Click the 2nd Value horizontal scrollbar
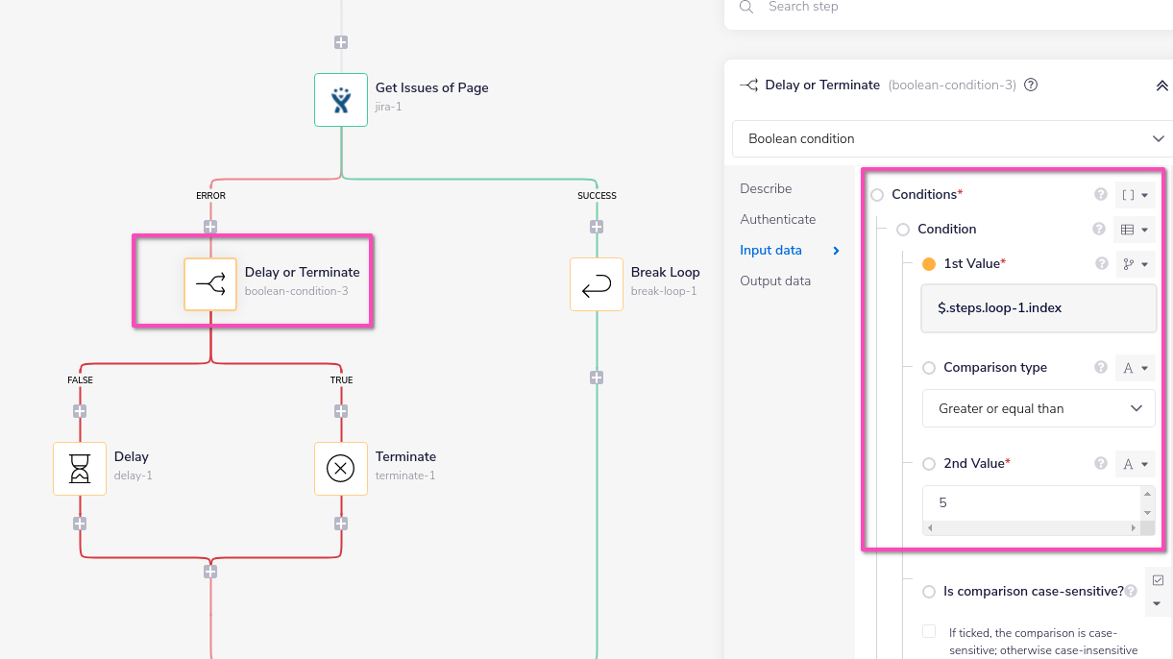Viewport: 1173px width, 659px height. tap(1032, 528)
